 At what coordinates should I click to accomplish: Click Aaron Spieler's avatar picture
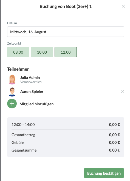tap(12, 92)
